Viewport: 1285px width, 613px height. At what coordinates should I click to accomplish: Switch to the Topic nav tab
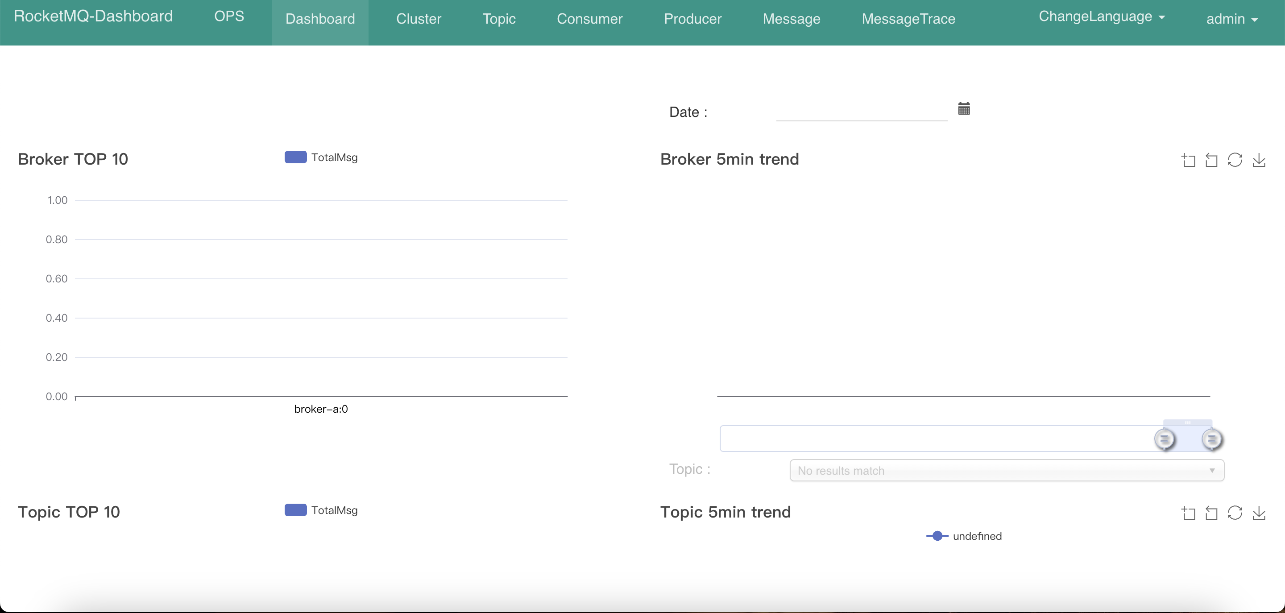(x=499, y=19)
